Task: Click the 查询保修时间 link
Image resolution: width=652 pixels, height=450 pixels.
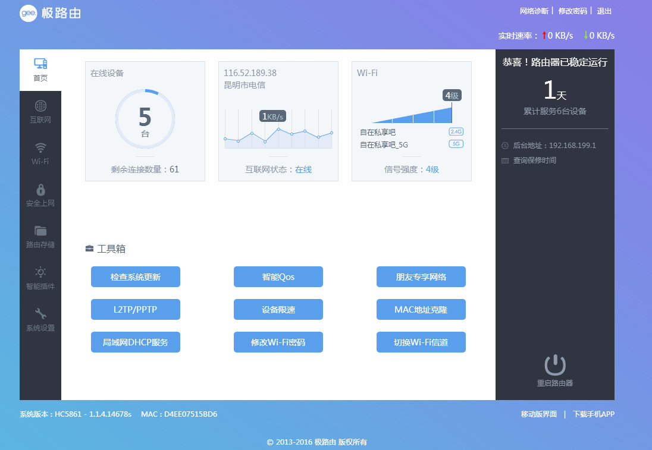Action: point(534,161)
